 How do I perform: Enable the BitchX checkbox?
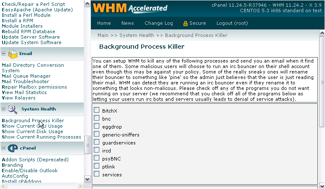point(97,110)
